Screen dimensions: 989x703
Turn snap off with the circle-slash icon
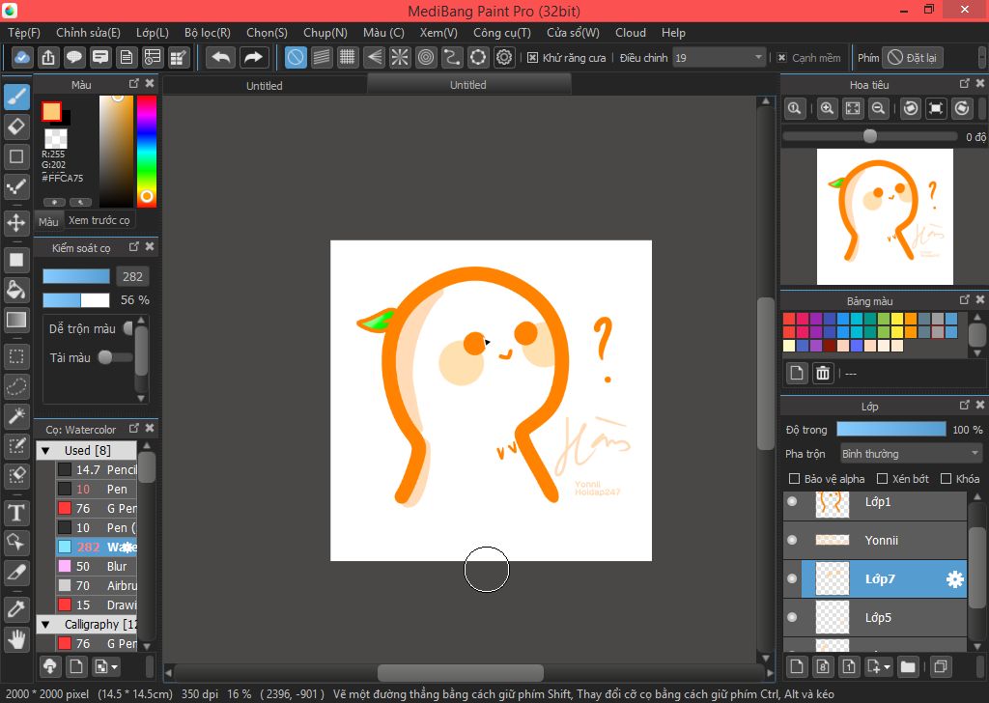click(x=296, y=57)
